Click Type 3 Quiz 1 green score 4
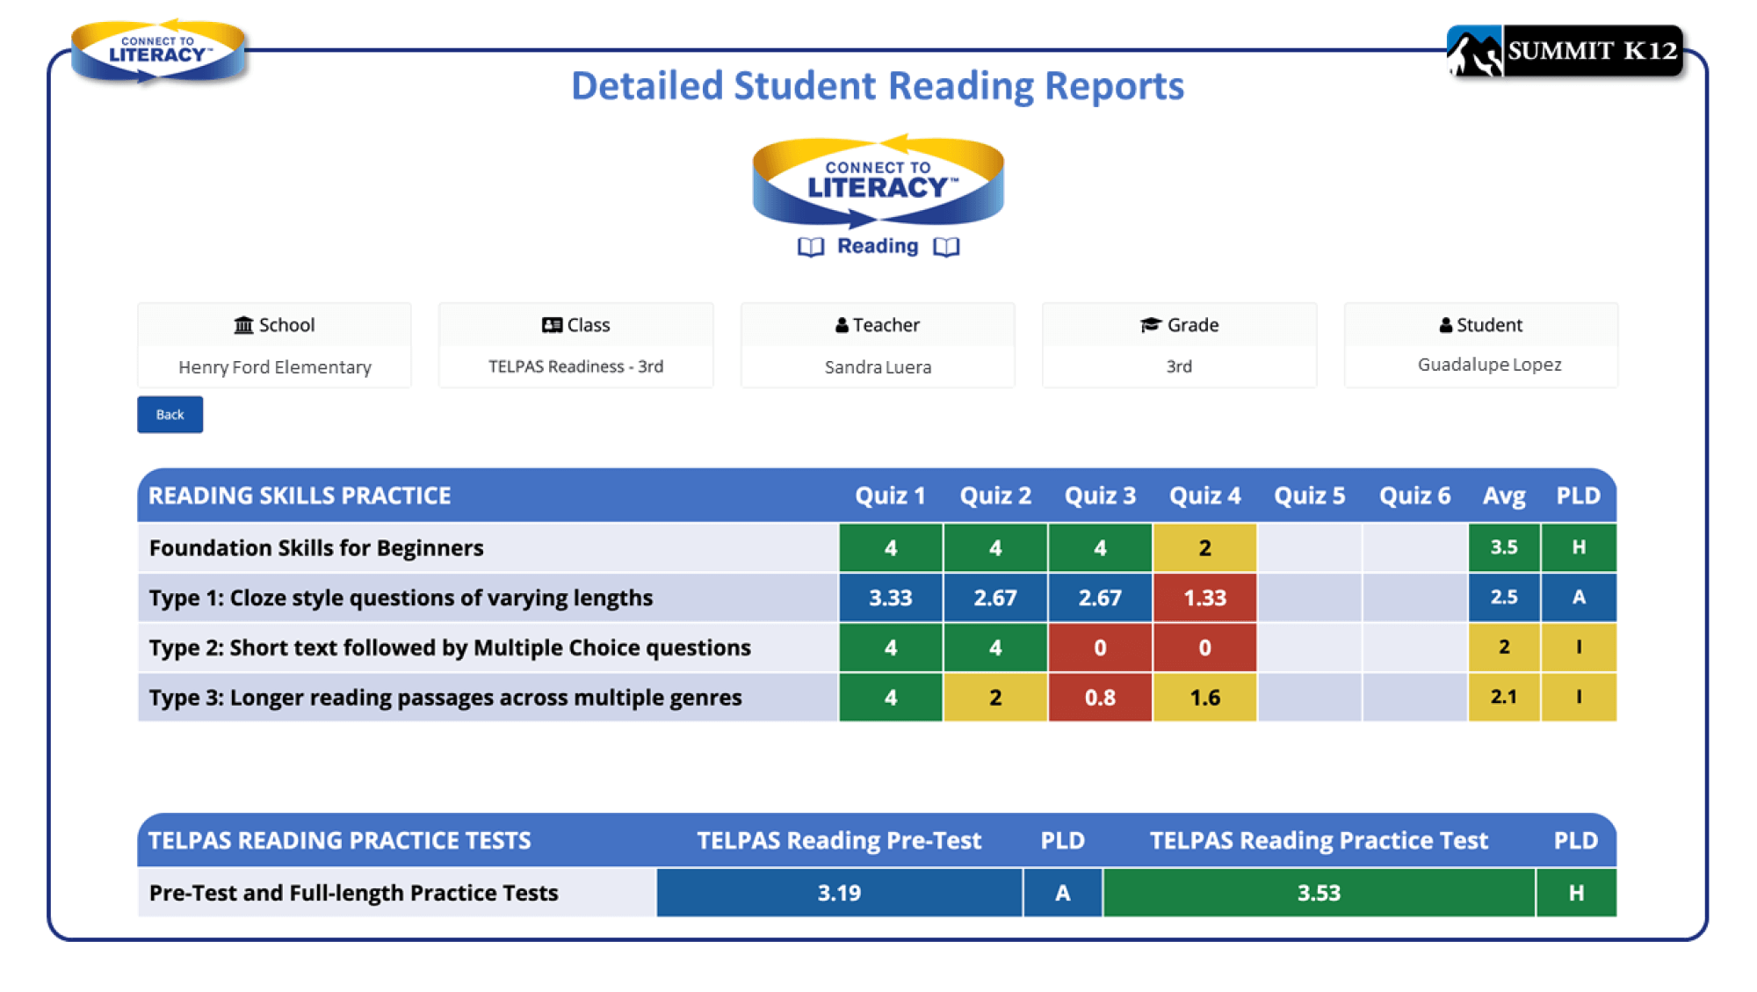Viewport: 1757px width, 992px height. (891, 698)
